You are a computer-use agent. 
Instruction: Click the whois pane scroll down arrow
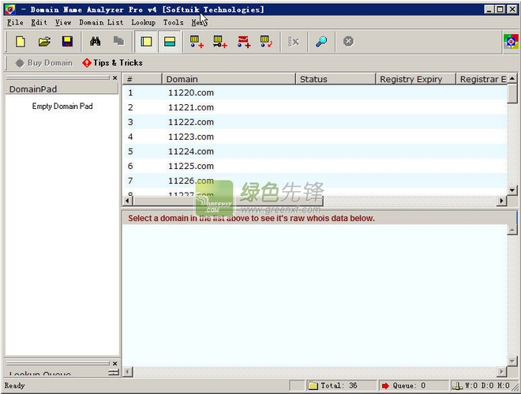point(512,362)
